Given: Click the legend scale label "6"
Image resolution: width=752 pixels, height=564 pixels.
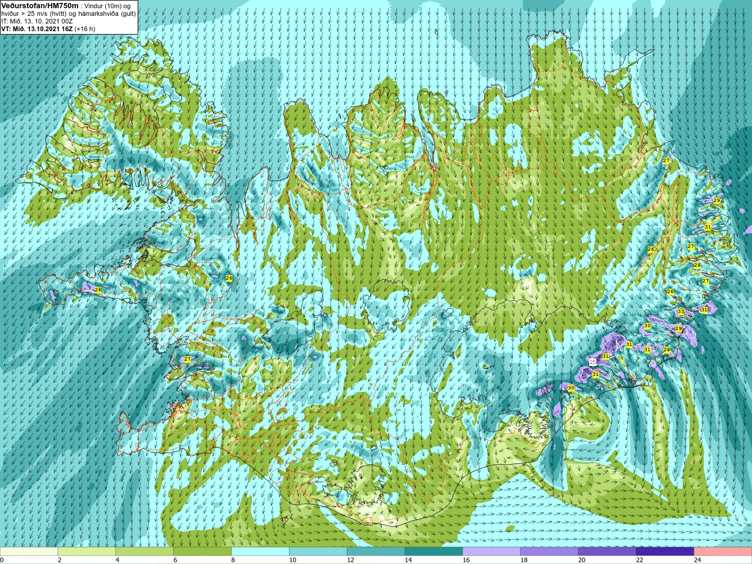Looking at the screenshot, I should pyautogui.click(x=175, y=560).
